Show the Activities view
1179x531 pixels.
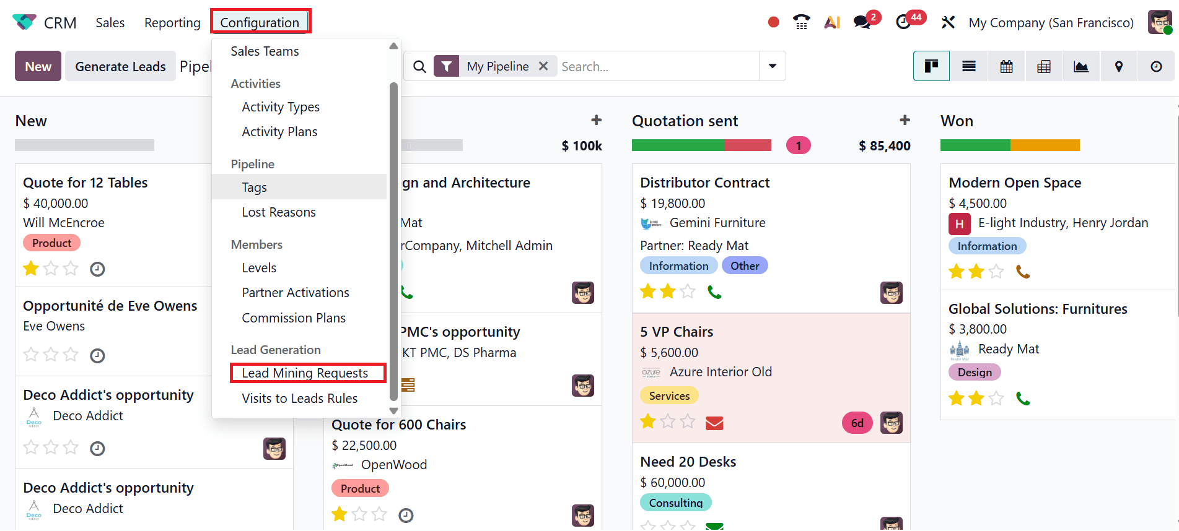click(1156, 66)
